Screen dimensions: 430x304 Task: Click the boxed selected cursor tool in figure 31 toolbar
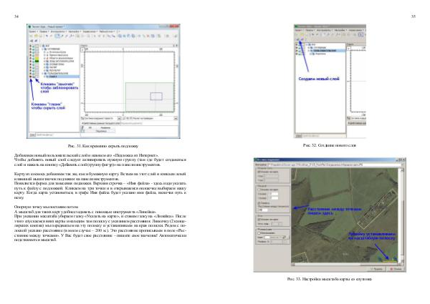[57, 36]
